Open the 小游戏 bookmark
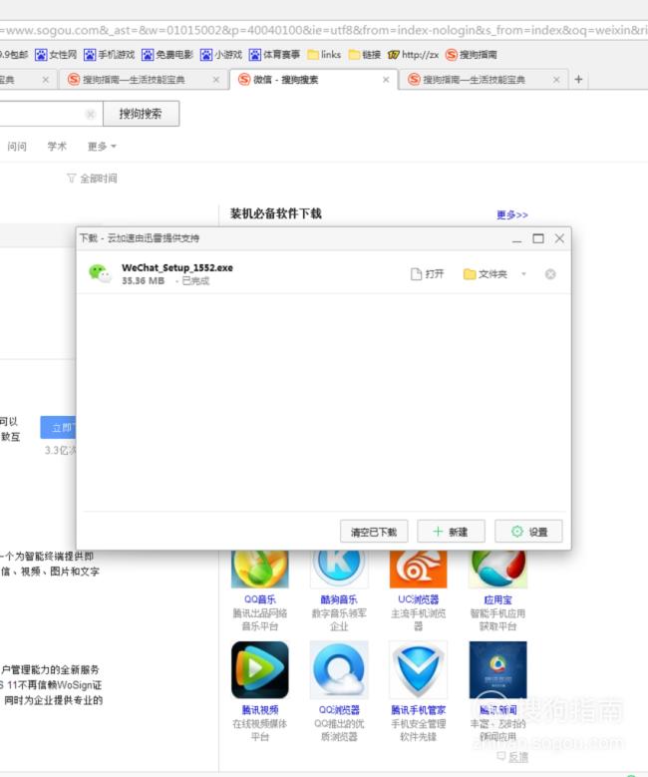648x777 pixels. click(x=221, y=55)
